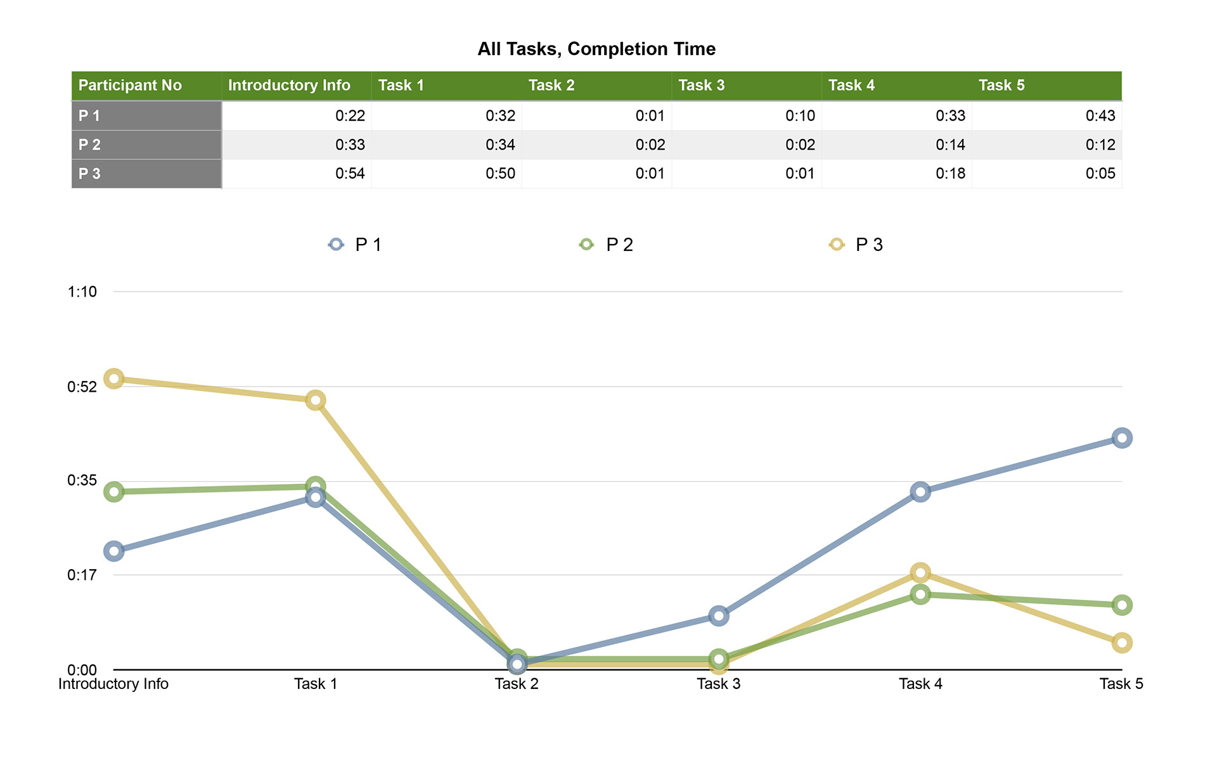Click the Introductory Info table header
This screenshot has height=765, width=1217.
pos(296,86)
